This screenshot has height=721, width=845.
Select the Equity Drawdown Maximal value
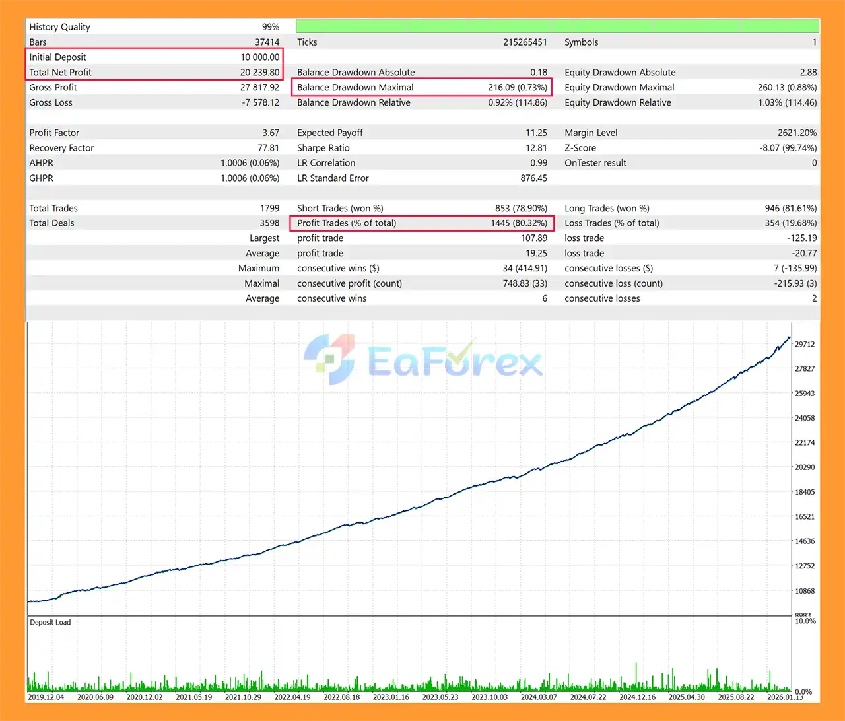pyautogui.click(x=787, y=88)
